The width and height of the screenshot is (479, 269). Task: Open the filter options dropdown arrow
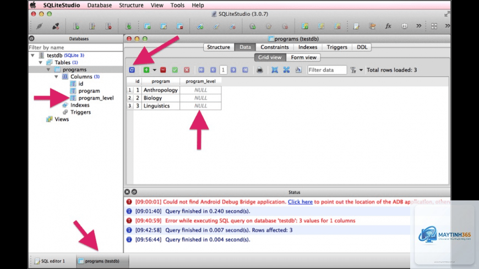click(361, 70)
